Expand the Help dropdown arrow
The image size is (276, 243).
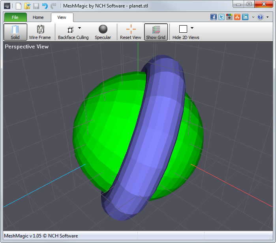click(x=267, y=17)
